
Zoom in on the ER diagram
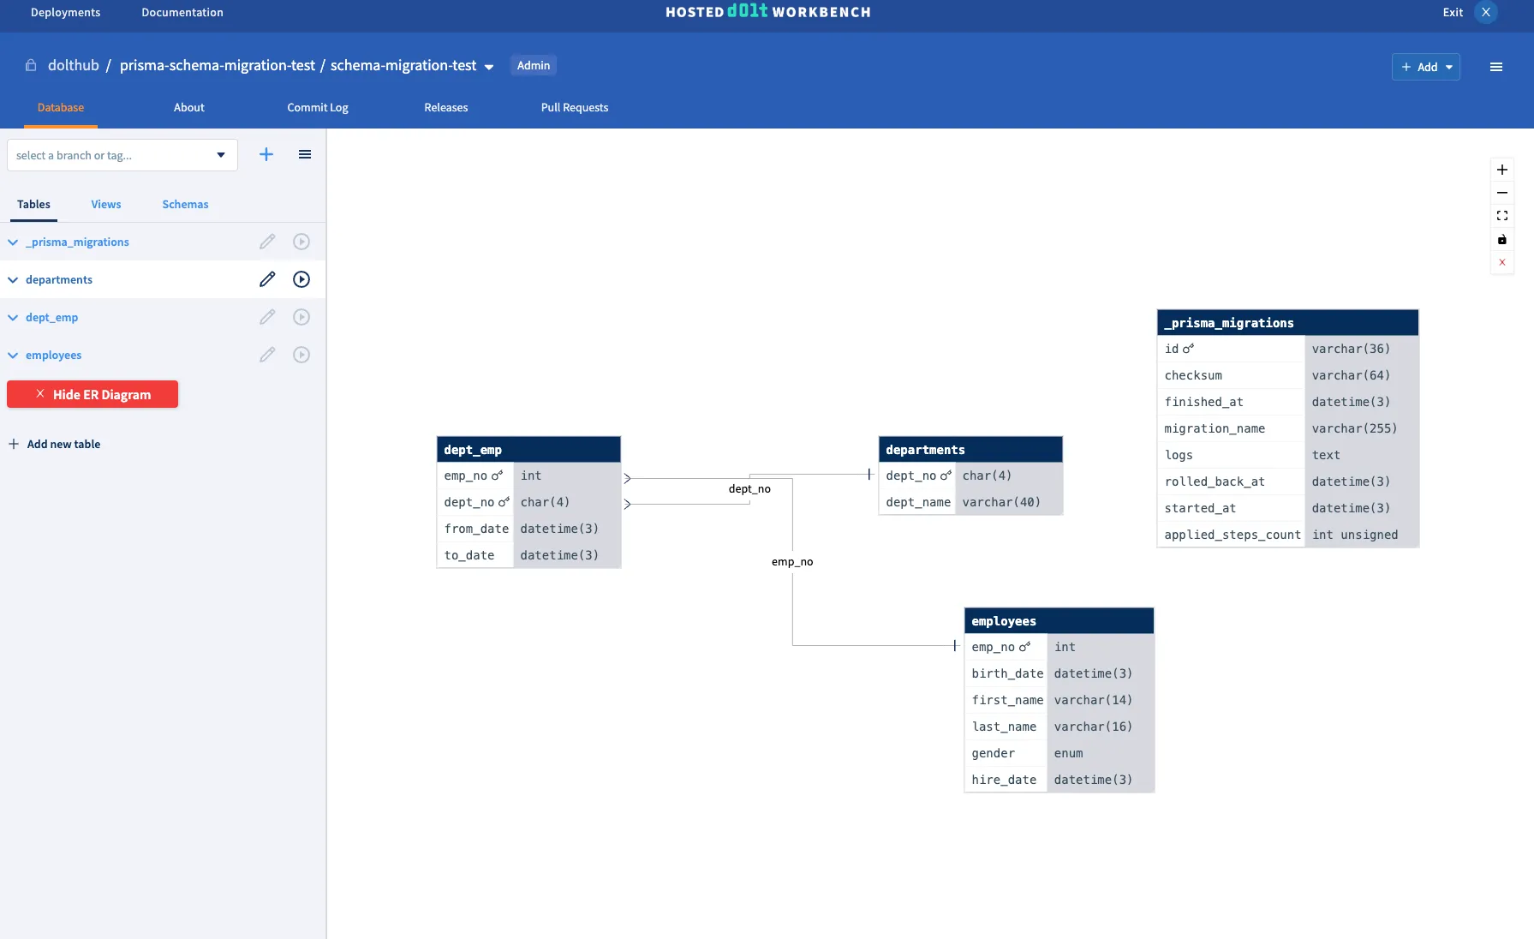(x=1501, y=170)
